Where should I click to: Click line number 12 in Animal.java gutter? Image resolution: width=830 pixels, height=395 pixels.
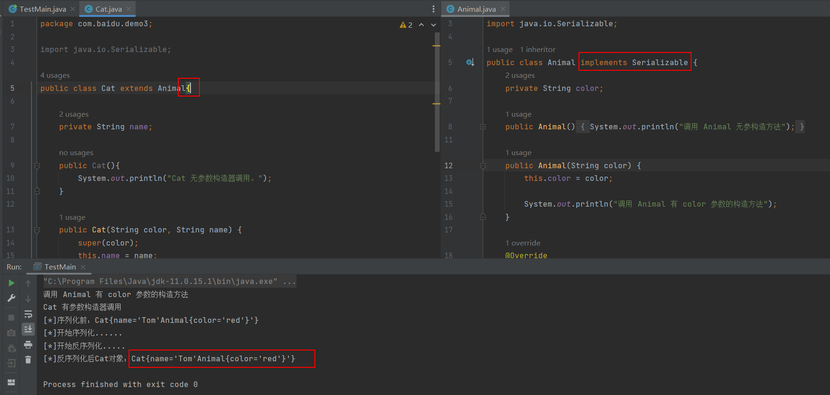point(449,165)
